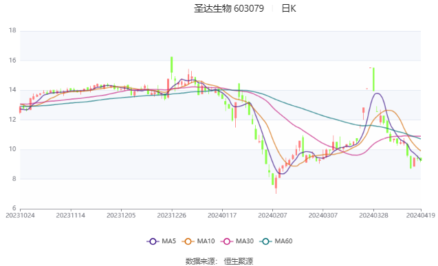Screen dimensions: 438x266
Task: Click the 20240419 date axis label
Action: 421,215
